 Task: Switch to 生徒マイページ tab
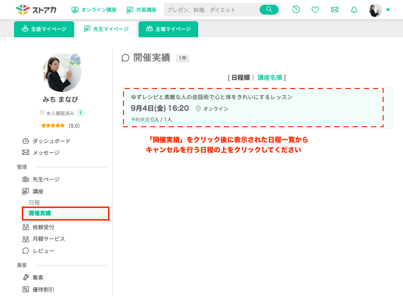click(x=44, y=29)
